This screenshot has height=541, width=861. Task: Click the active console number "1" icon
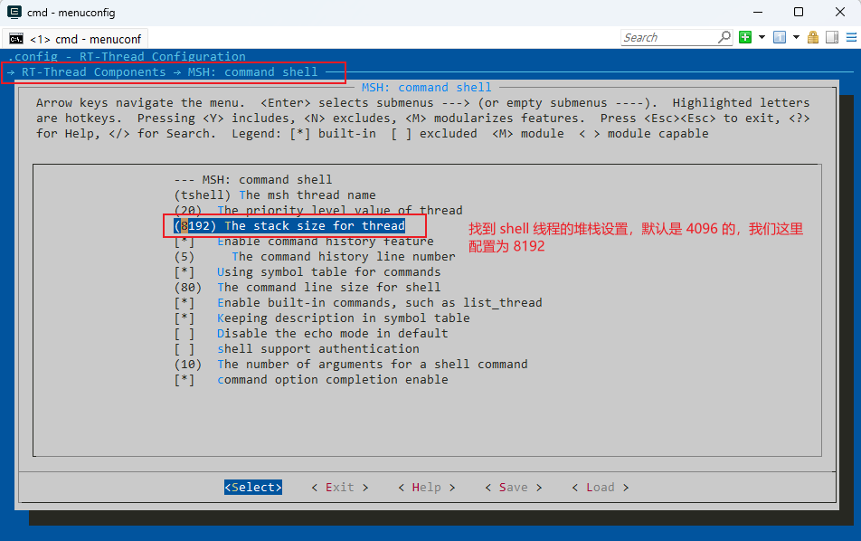coord(780,37)
